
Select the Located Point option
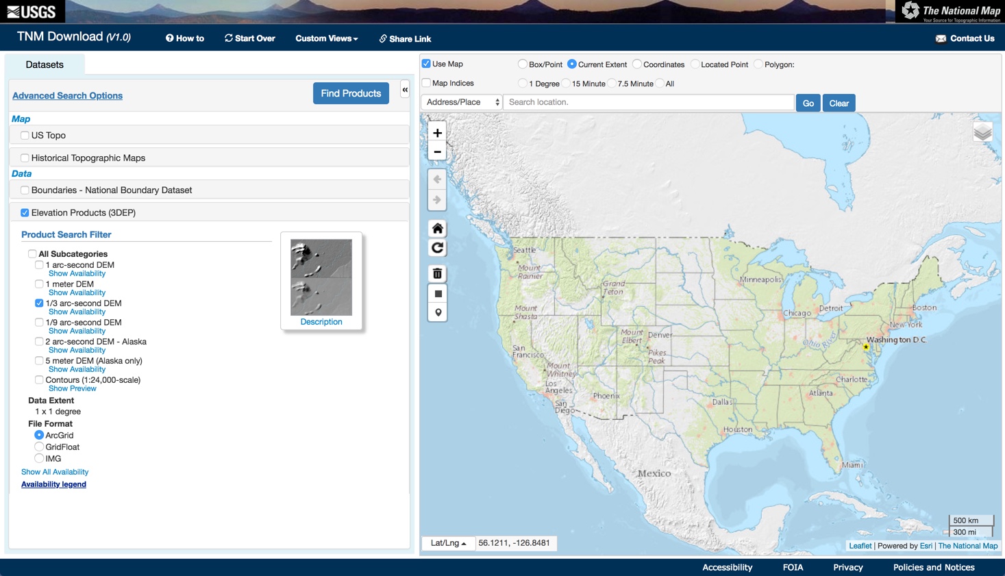coord(695,64)
